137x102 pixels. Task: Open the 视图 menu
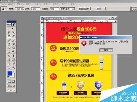[56, 4]
